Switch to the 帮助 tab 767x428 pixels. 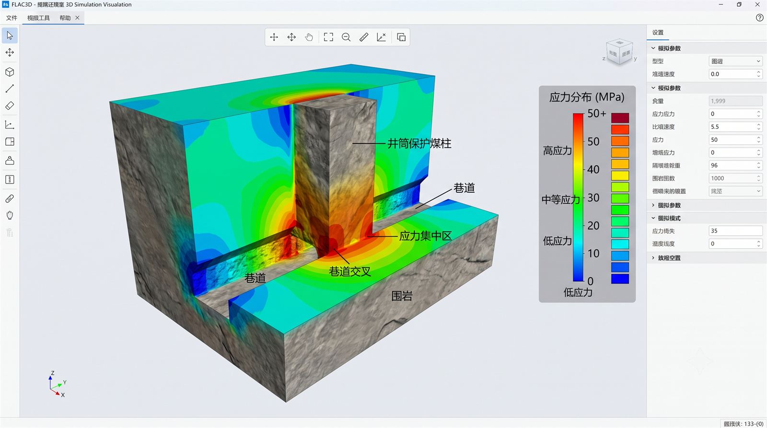click(65, 18)
